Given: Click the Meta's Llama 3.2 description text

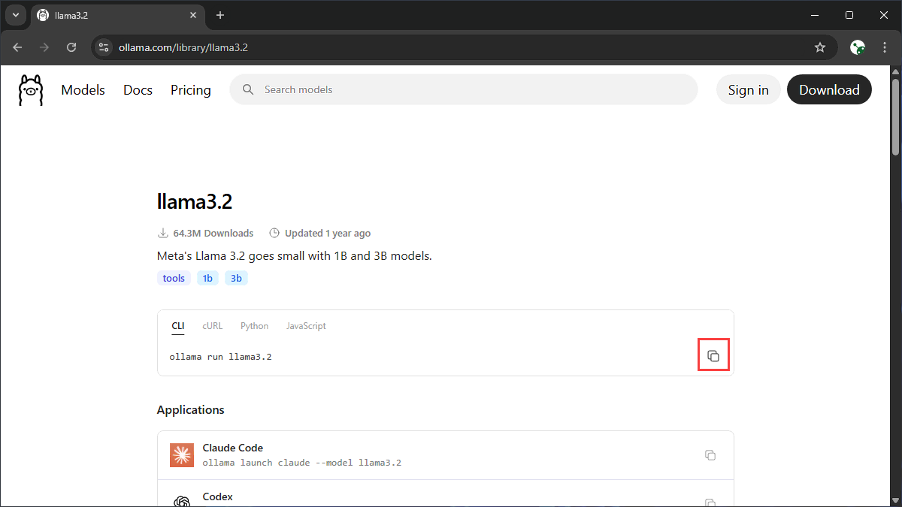Looking at the screenshot, I should pyautogui.click(x=295, y=255).
